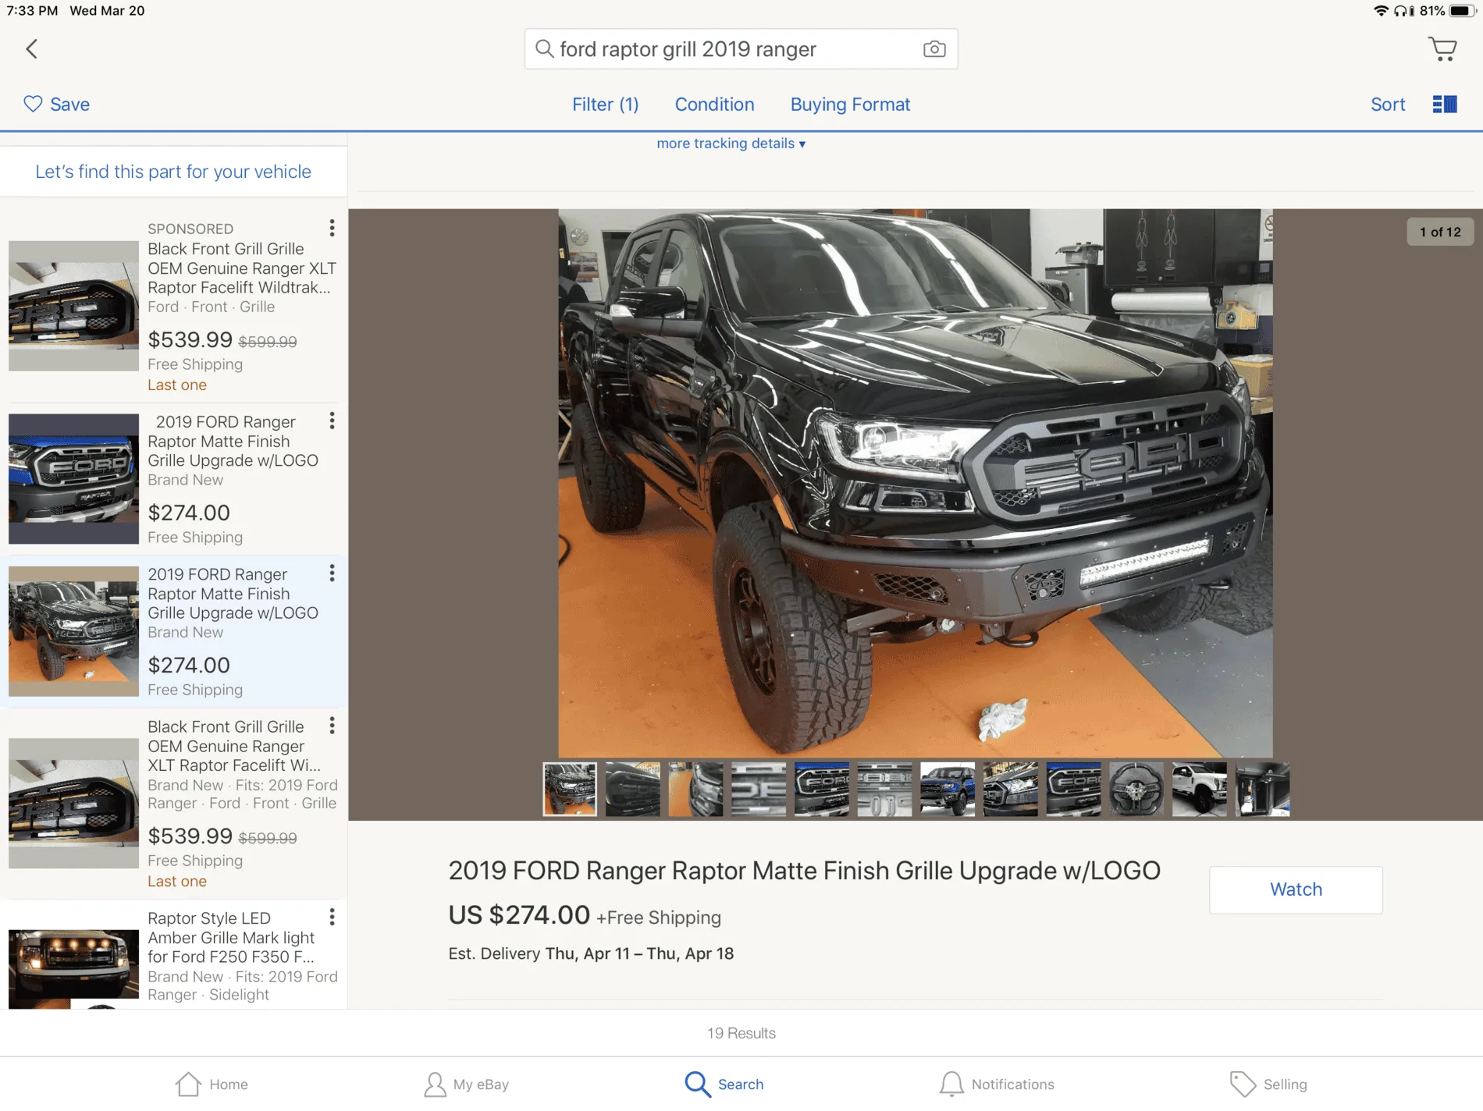Click the Wi-Fi icon in status bar
The height and width of the screenshot is (1111, 1483).
[x=1381, y=11]
